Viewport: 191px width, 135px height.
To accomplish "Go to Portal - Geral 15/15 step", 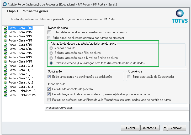I will 21,87.
